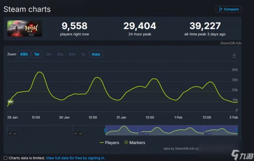Select the disabled 1m zoom option
Image resolution: width=254 pixels, height=161 pixels.
tap(48, 55)
